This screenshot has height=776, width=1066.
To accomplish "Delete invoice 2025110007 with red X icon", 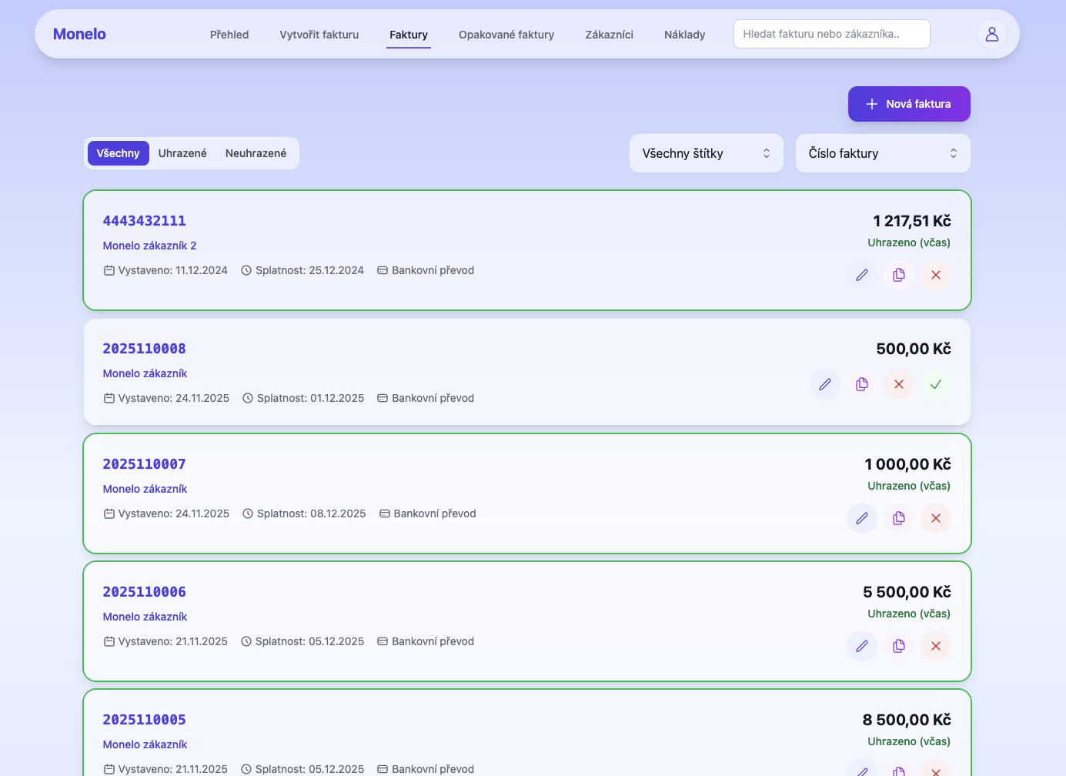I will click(935, 518).
